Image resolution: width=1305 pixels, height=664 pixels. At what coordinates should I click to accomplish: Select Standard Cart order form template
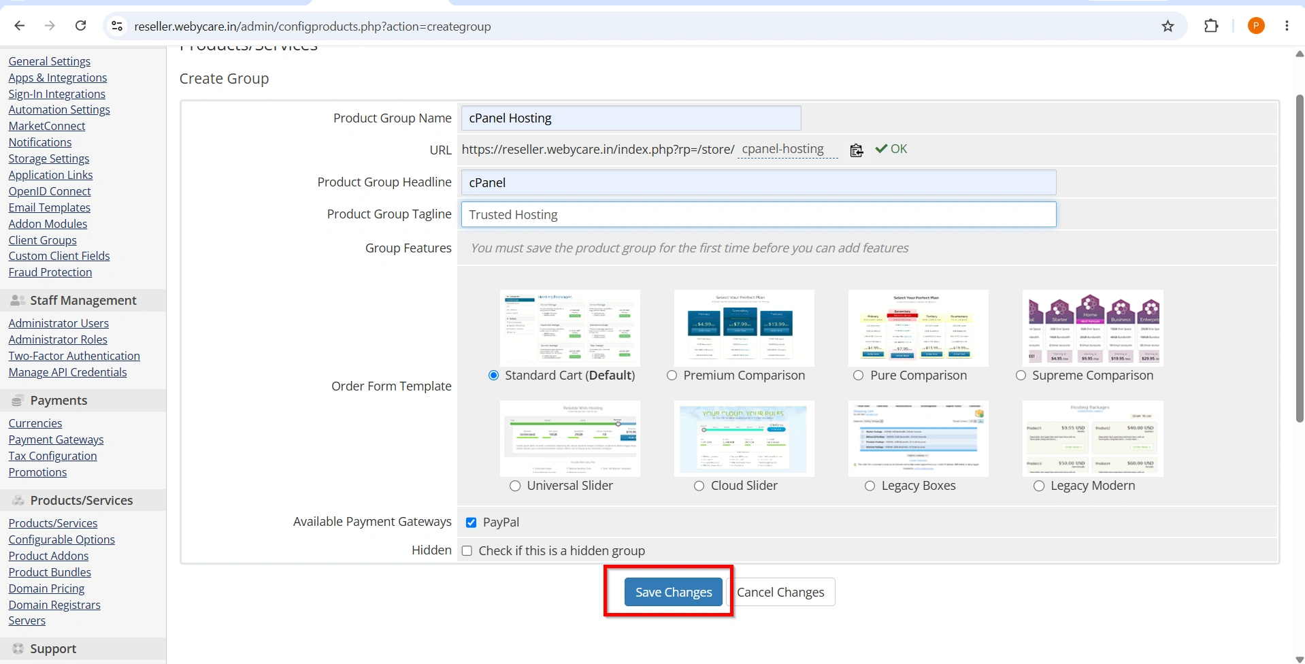[x=494, y=376]
